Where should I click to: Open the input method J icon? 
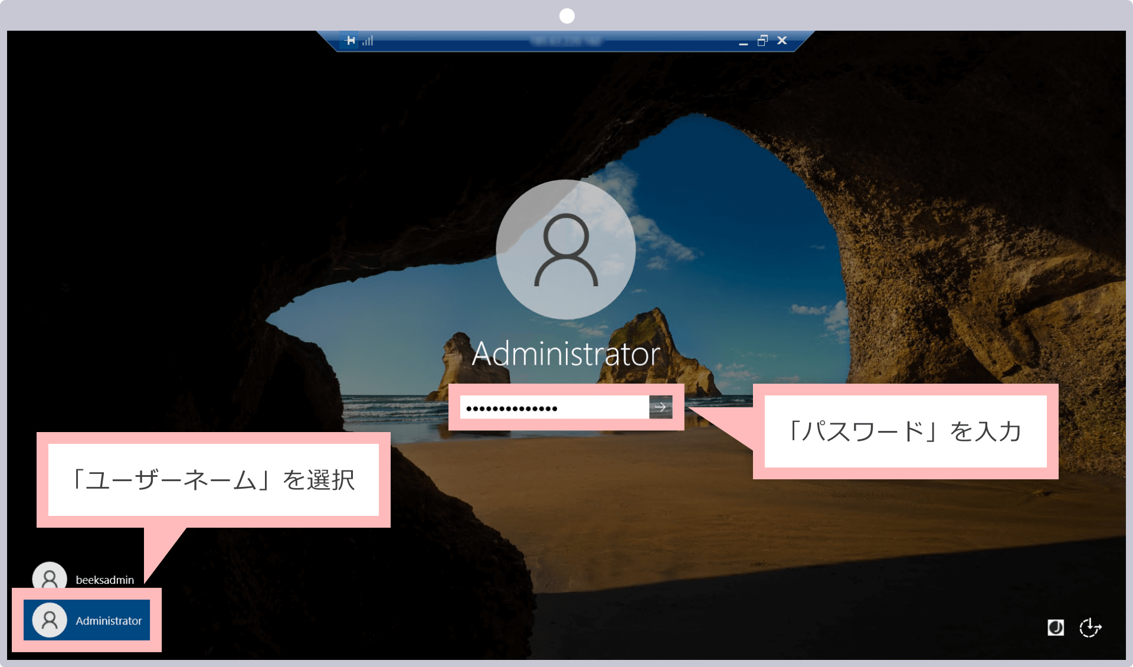1056,627
